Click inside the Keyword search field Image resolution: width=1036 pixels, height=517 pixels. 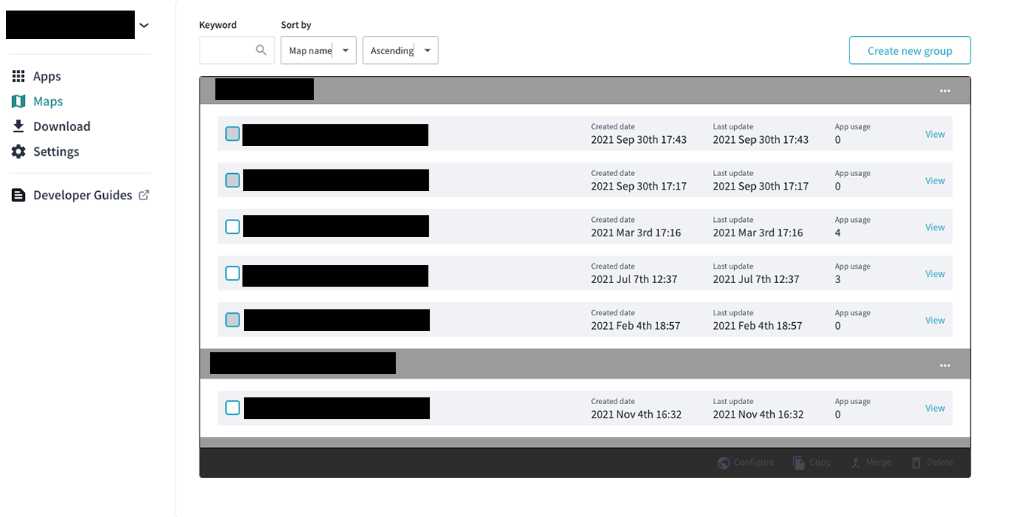(230, 50)
